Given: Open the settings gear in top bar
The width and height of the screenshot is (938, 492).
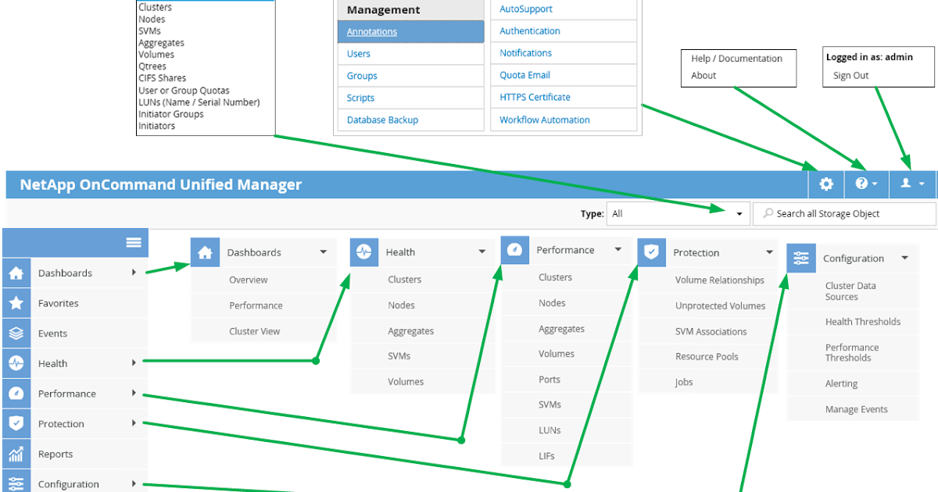Looking at the screenshot, I should click(825, 184).
